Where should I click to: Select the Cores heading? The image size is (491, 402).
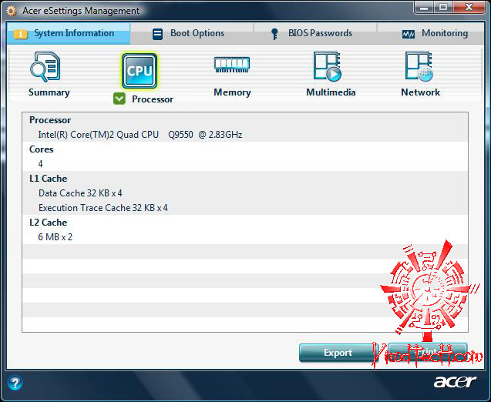(x=42, y=149)
